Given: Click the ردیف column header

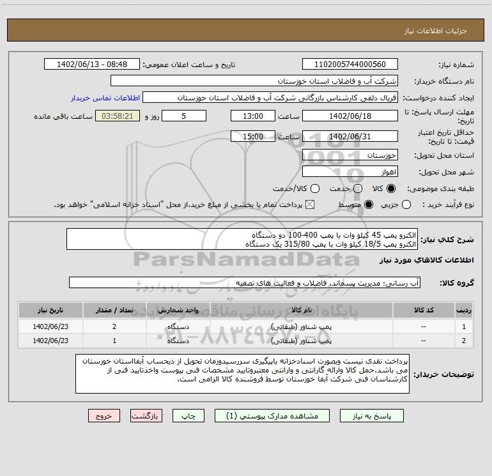Looking at the screenshot, I should pos(464,310).
